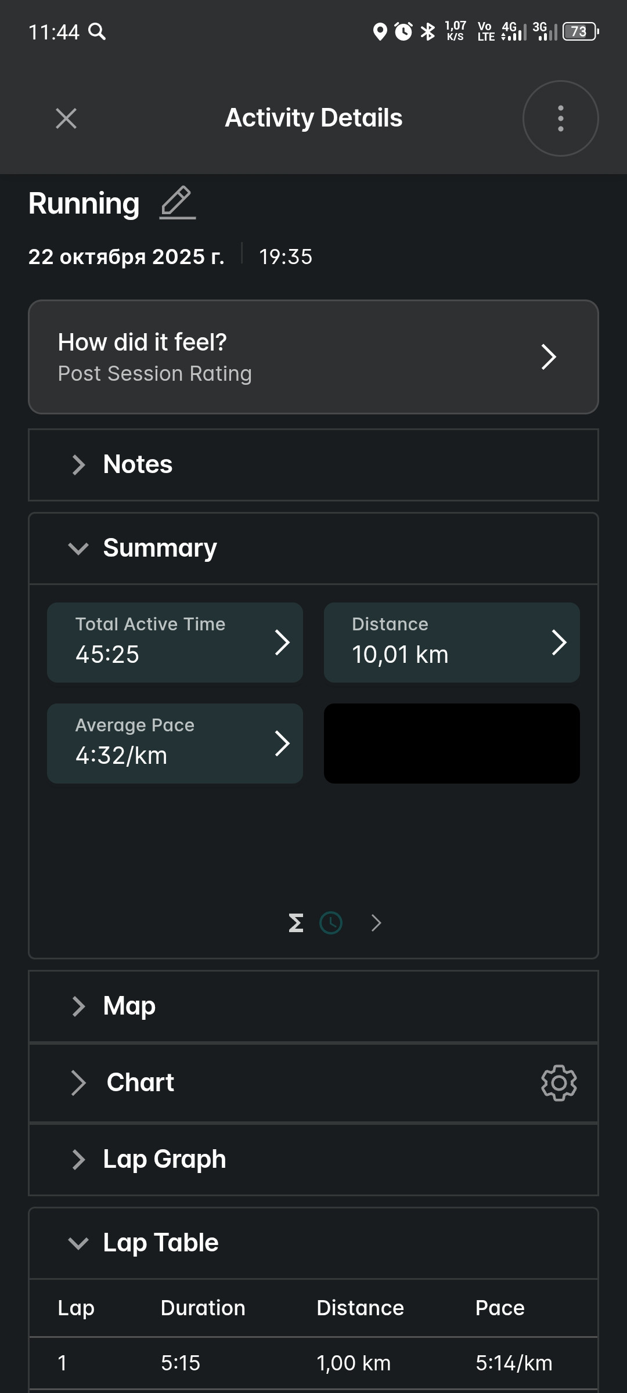
Task: Switch to the clock time summary view
Action: coord(331,923)
